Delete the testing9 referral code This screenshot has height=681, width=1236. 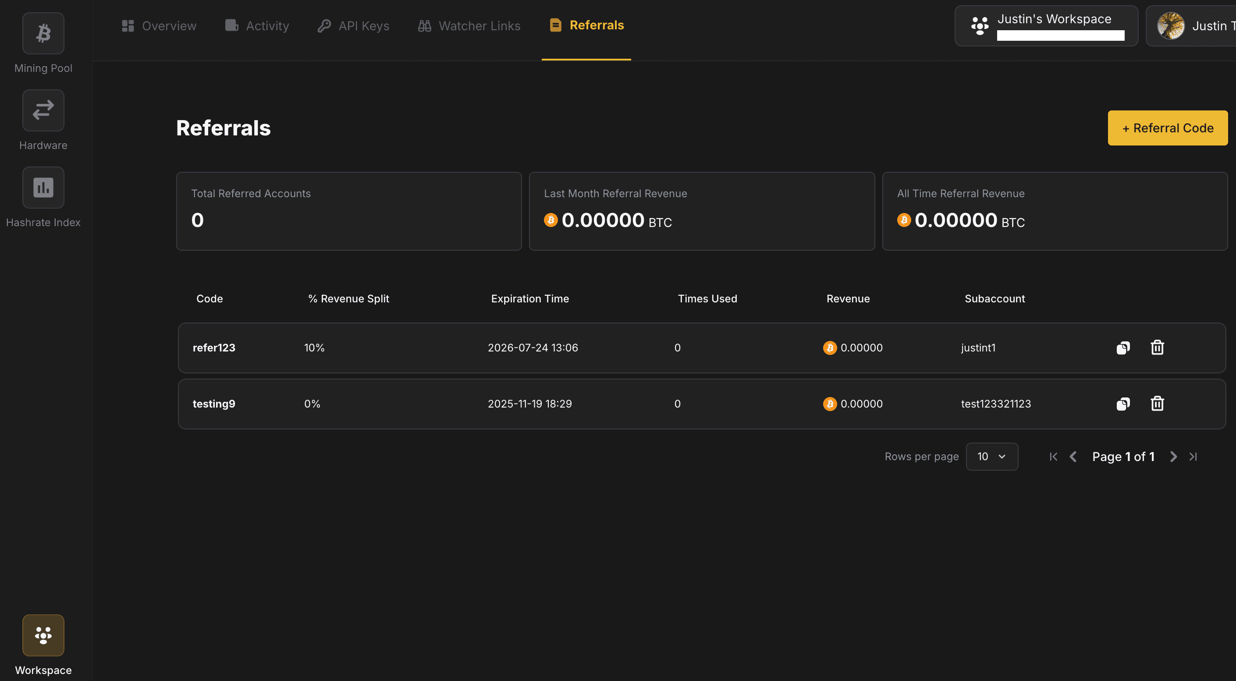[x=1157, y=403]
